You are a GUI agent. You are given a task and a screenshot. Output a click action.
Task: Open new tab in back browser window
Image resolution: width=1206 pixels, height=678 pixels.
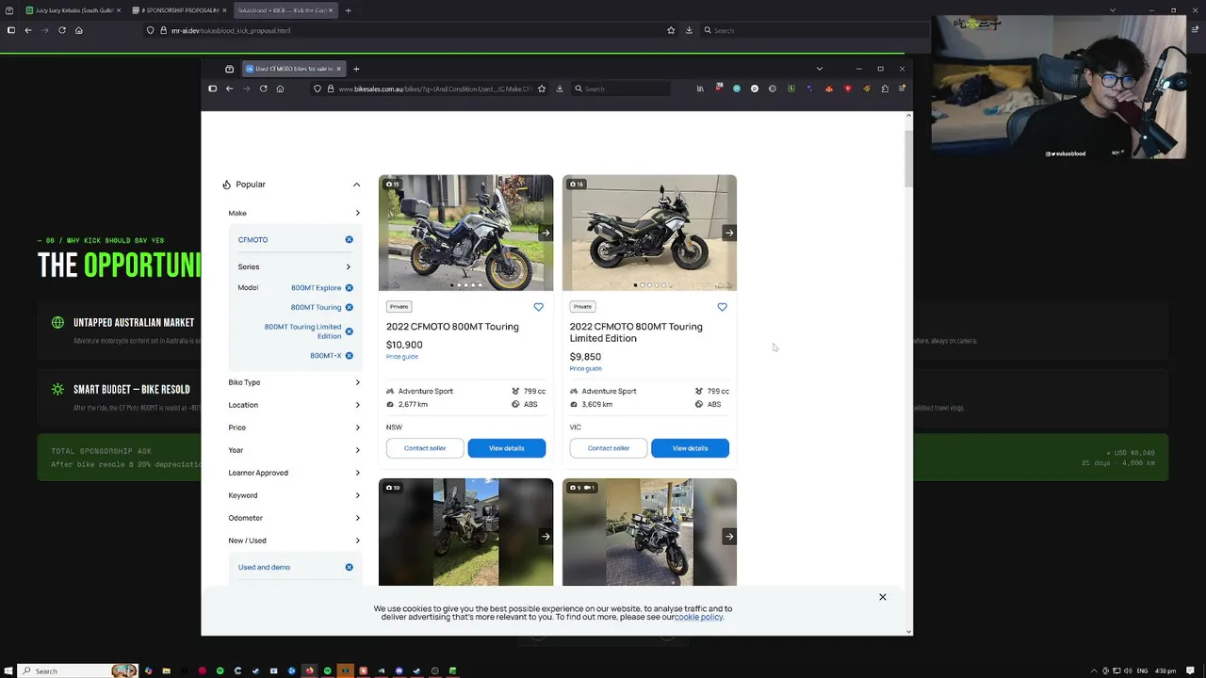click(x=349, y=10)
